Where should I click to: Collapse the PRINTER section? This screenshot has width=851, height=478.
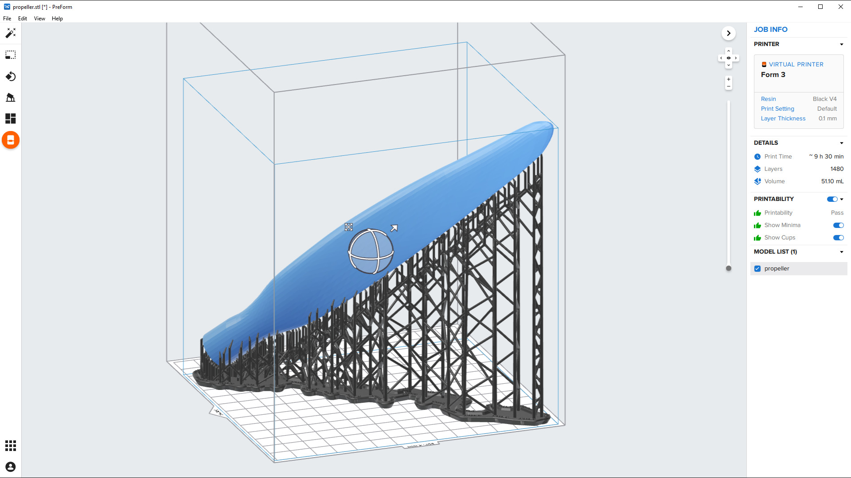pos(841,44)
